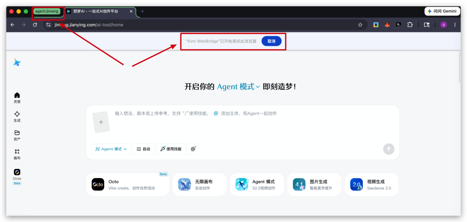467x222 pixels.
Task: Open the site information icon in the address bar
Action: pyautogui.click(x=48, y=25)
